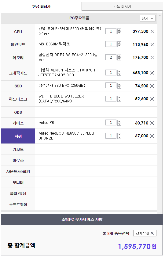Remove the Samsung DDR4 memory item

click(152, 57)
